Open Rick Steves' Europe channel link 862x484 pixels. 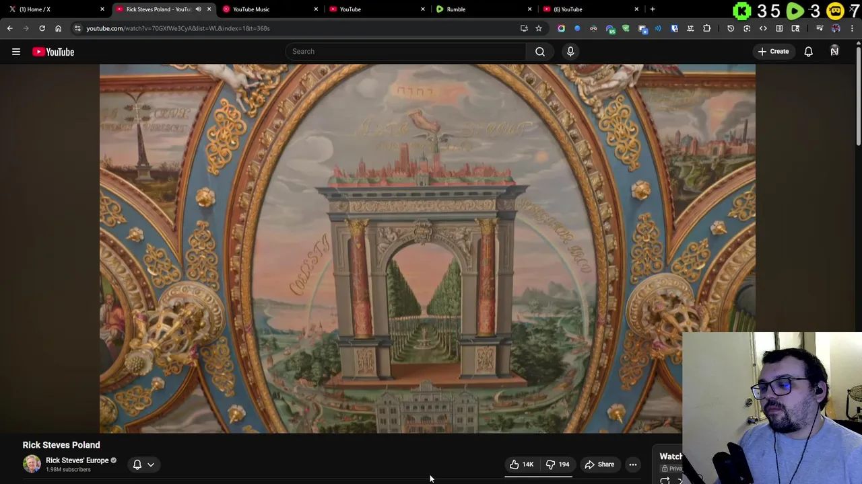click(77, 460)
